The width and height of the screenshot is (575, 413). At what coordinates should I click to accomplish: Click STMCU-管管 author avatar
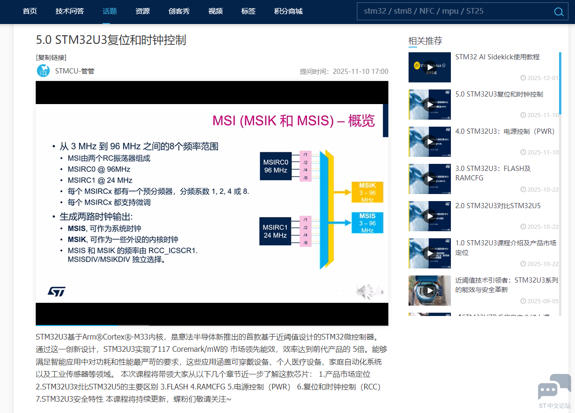click(x=43, y=71)
